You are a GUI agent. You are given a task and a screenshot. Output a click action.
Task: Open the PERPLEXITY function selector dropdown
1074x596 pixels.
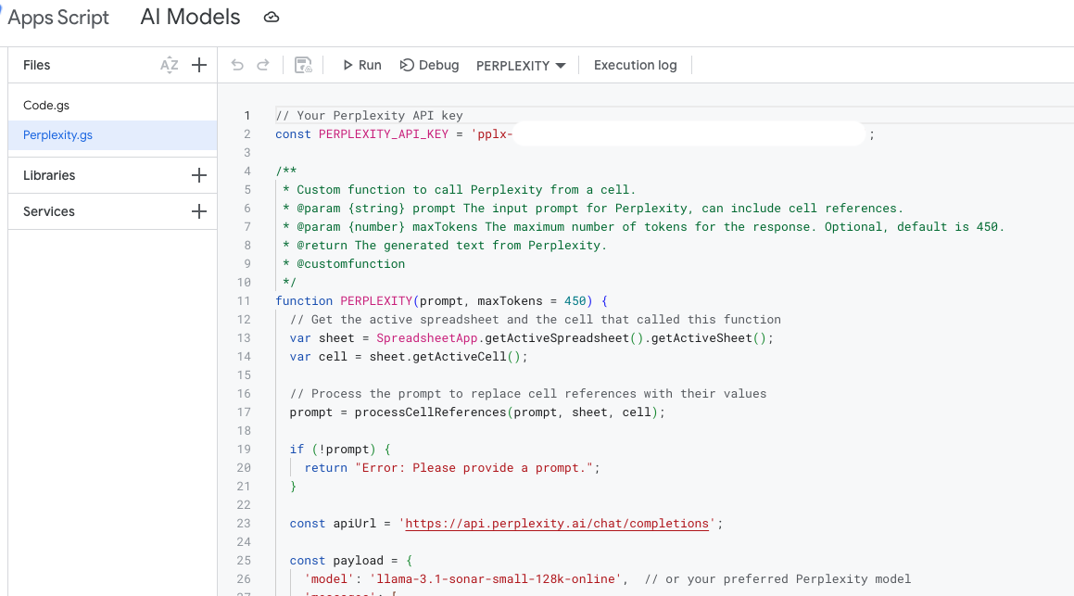point(520,65)
